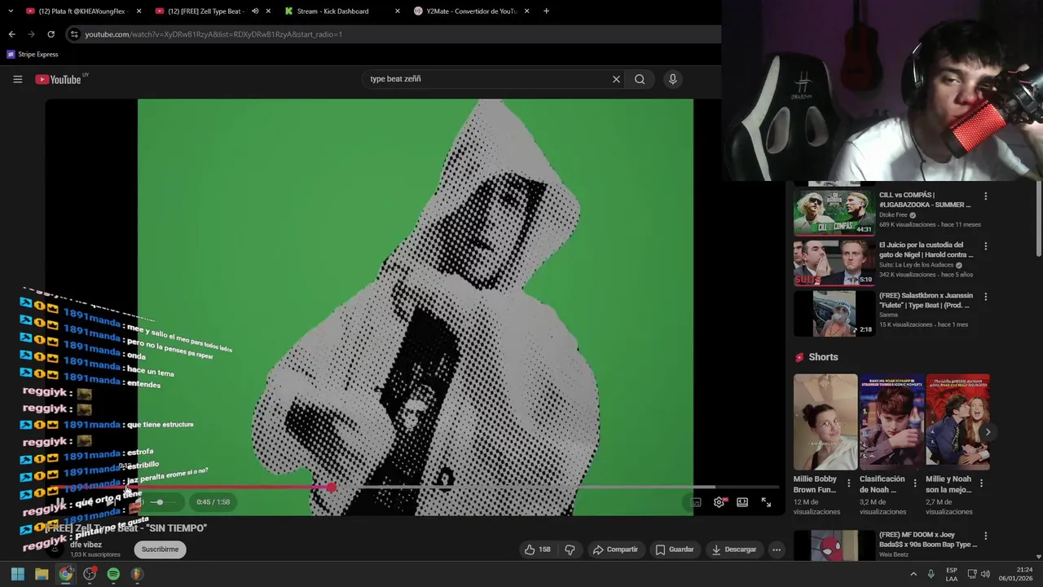Click the Shorts section heading
The height and width of the screenshot is (587, 1043).
point(823,357)
